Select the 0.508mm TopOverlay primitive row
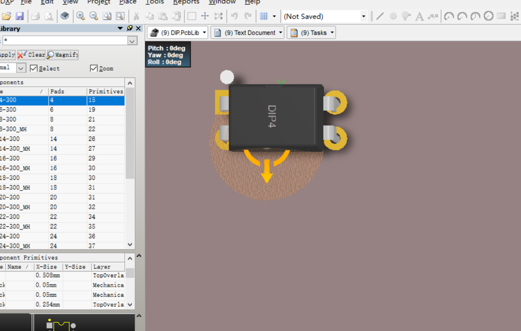 [62, 275]
